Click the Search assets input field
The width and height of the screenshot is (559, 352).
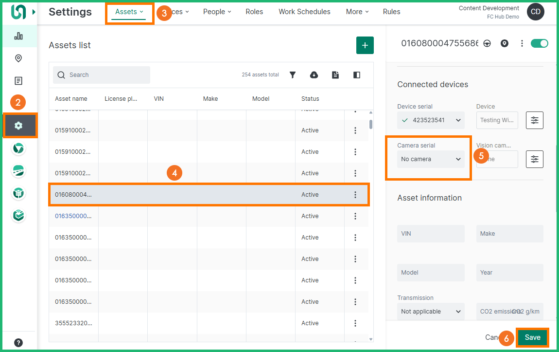tap(102, 75)
